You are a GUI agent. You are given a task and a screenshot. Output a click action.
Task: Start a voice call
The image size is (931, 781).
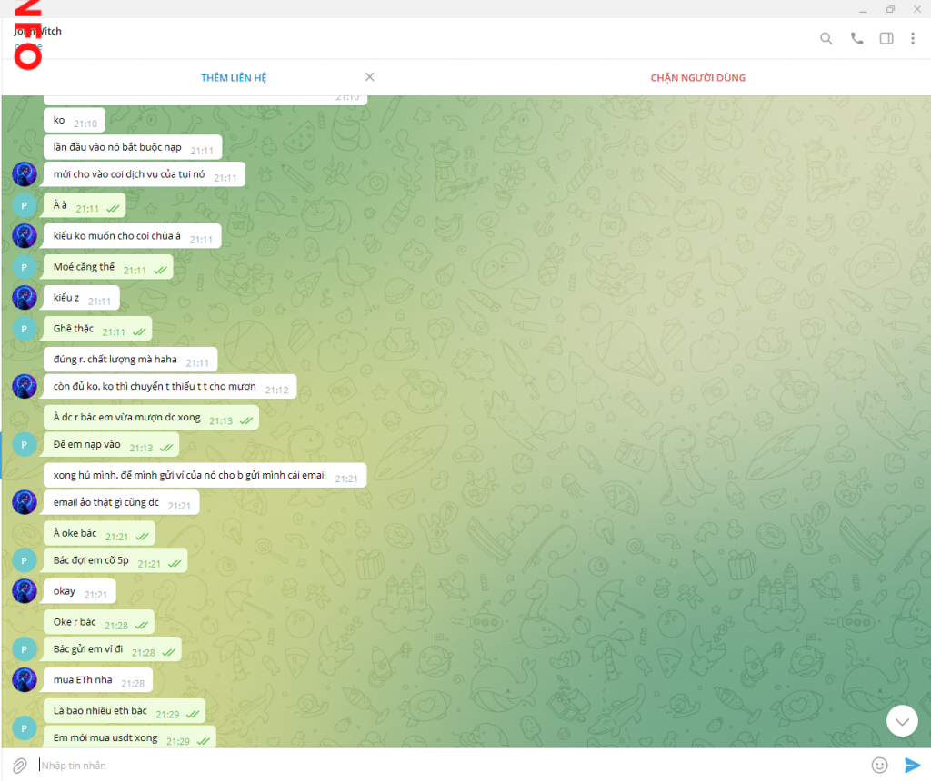[x=856, y=38]
